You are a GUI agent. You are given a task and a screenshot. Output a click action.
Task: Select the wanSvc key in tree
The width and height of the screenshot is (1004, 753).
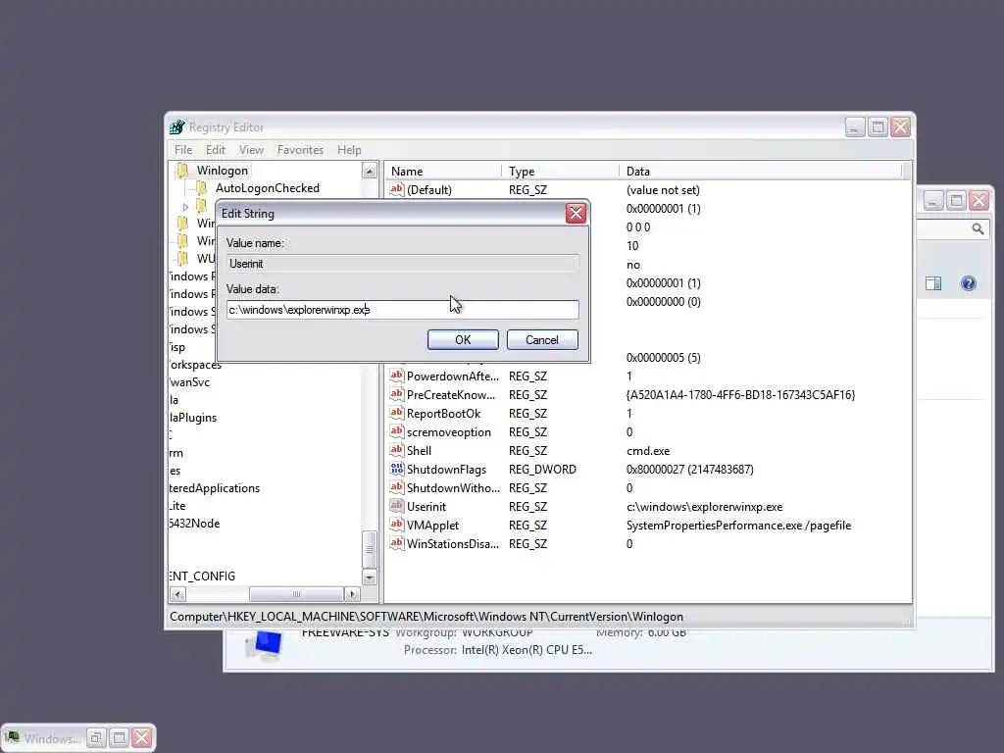(x=189, y=382)
